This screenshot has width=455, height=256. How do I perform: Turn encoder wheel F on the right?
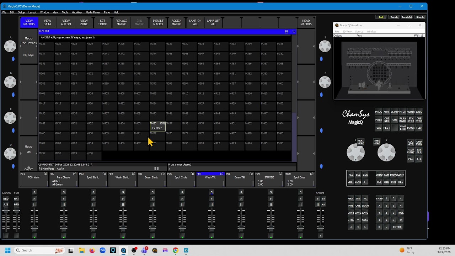[325, 82]
